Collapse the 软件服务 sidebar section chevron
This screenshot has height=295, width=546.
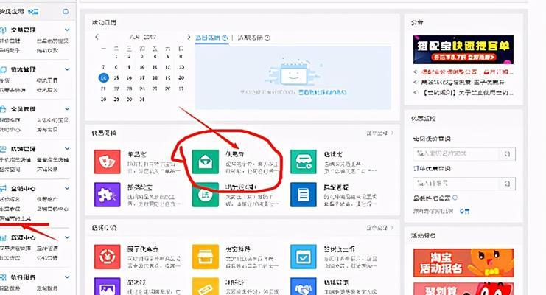pyautogui.click(x=67, y=277)
